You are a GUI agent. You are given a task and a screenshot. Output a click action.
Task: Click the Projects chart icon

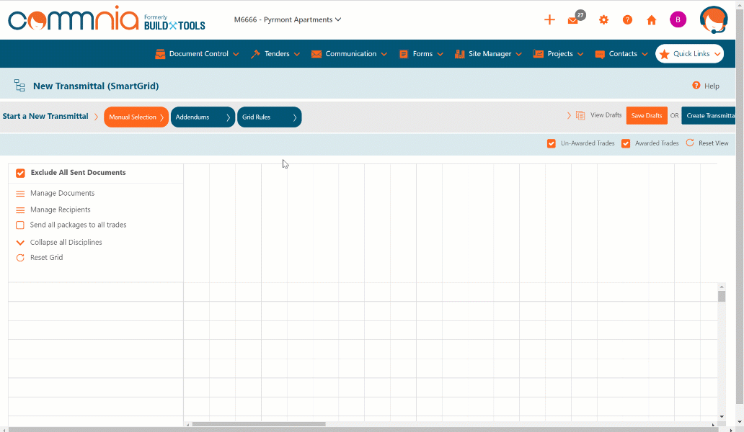coord(538,54)
